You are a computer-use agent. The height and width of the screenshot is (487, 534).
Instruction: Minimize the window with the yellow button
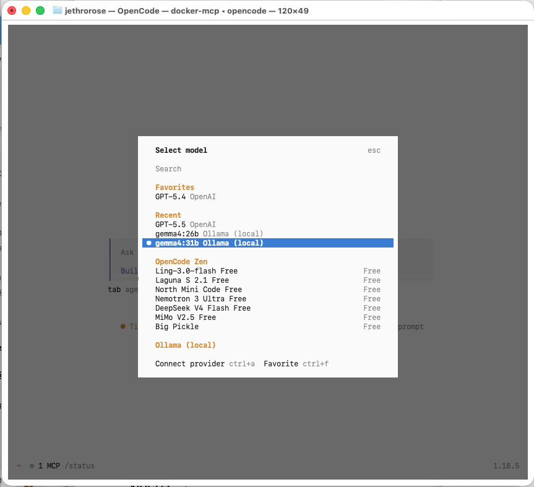click(26, 11)
